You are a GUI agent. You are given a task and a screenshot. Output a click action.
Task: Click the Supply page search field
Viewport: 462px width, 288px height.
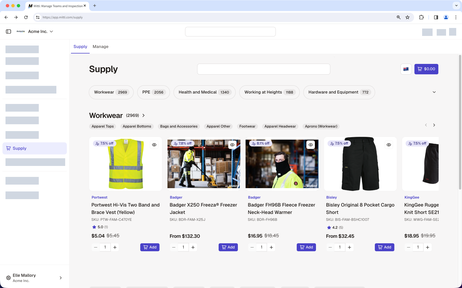coord(263,69)
